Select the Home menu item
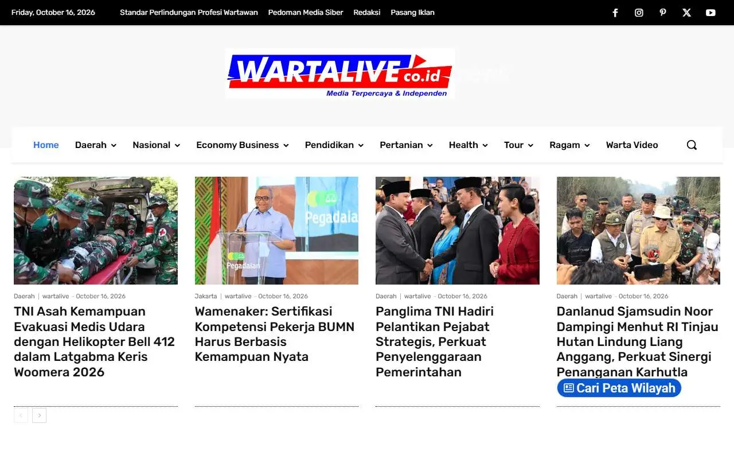The height and width of the screenshot is (459, 734). (x=46, y=145)
